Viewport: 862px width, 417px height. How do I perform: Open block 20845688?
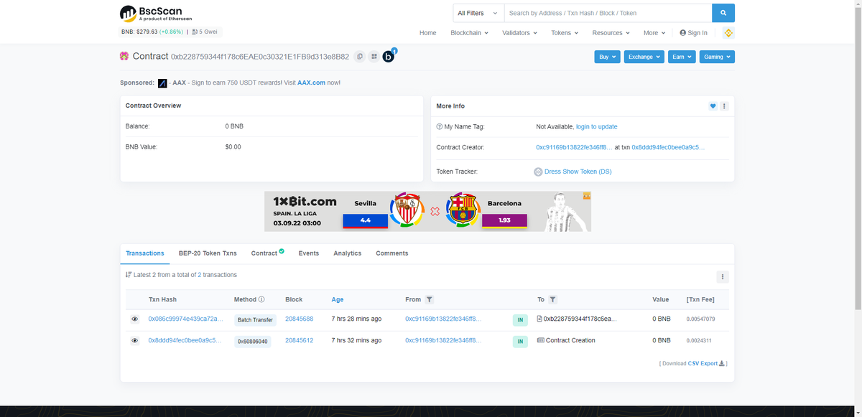(299, 319)
